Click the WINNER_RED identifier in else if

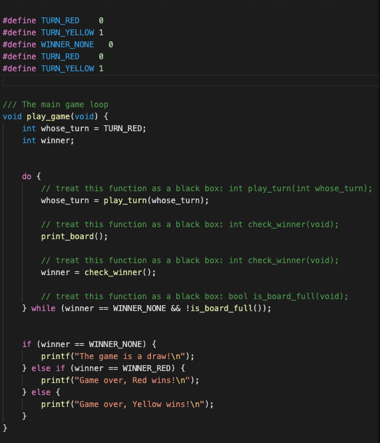pyautogui.click(x=146, y=368)
